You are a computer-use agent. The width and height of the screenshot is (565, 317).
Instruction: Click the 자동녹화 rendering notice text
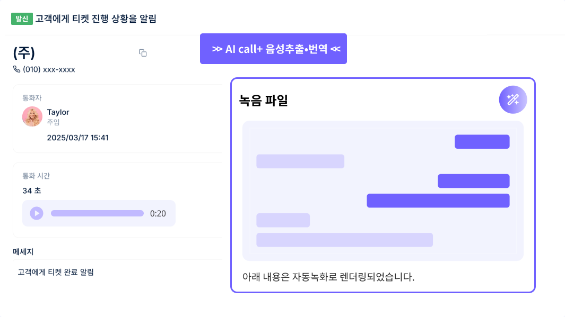pos(328,277)
